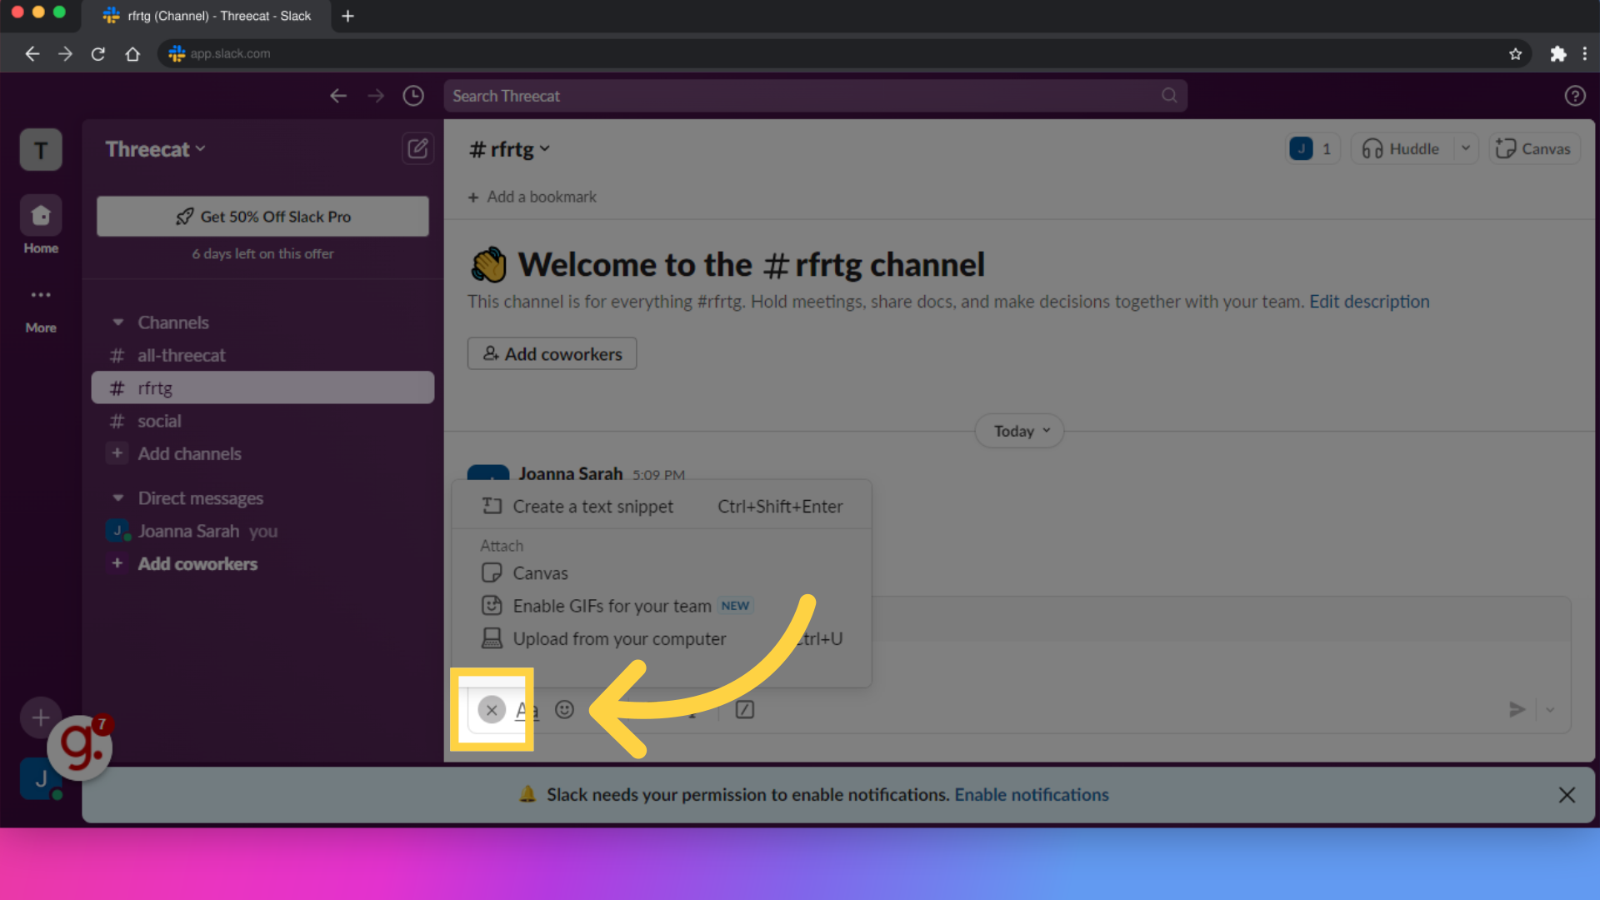Screen dimensions: 1600x900
Task: Open a new browser tab
Action: coord(348,16)
